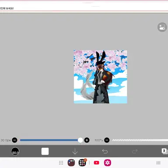The image size is (168, 168).
Task: Open the brush tool selector circle
Action: (15, 151)
